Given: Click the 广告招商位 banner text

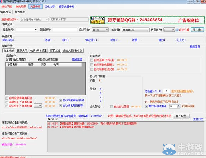Looking at the screenshot, I should point(188,20).
